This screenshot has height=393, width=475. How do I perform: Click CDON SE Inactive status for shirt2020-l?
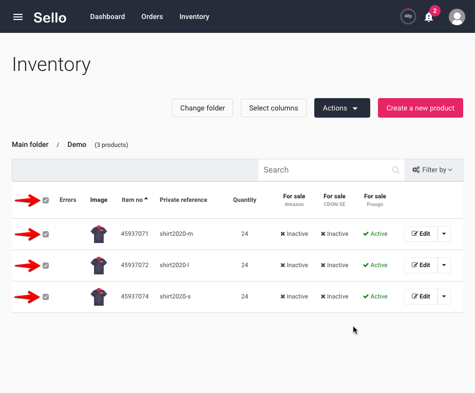(x=334, y=265)
